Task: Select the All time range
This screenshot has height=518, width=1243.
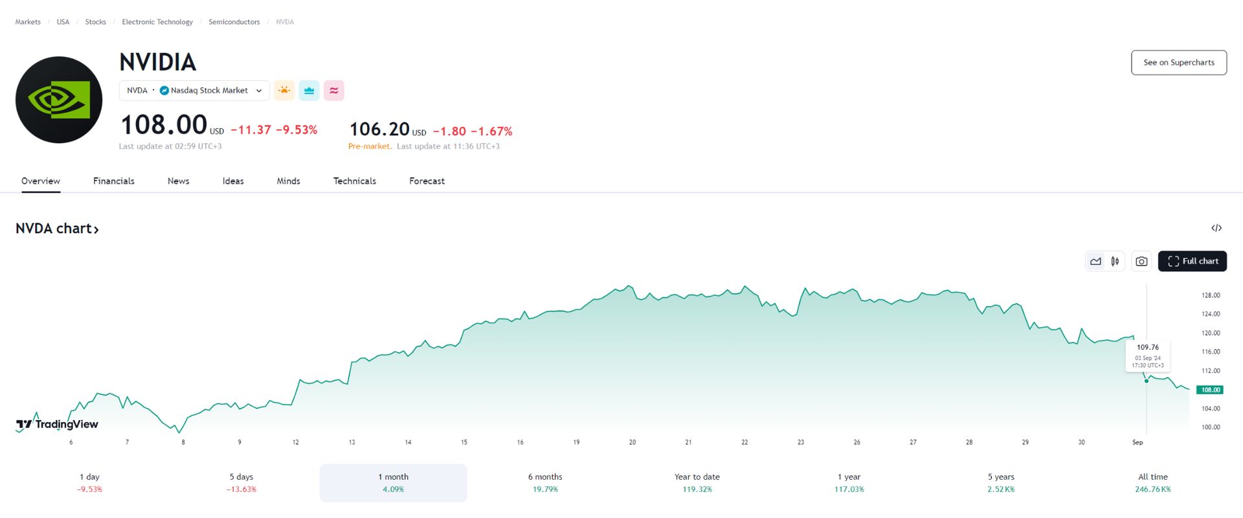Action: (1153, 483)
